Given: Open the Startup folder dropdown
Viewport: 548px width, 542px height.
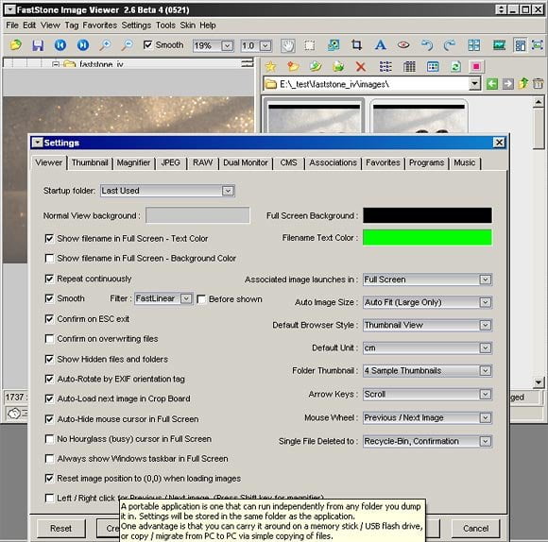Looking at the screenshot, I should tap(167, 191).
